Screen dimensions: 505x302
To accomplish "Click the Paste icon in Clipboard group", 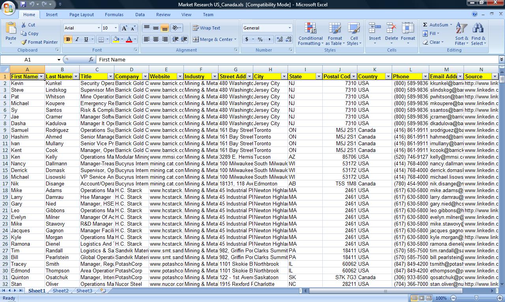I will [11, 29].
